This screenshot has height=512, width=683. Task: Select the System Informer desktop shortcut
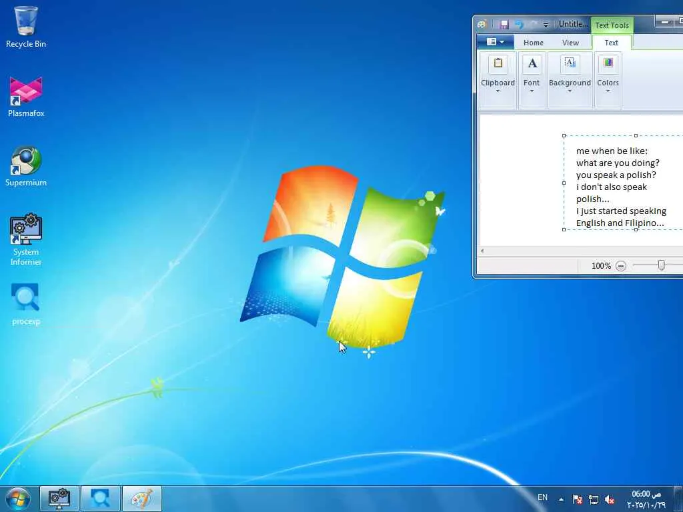pyautogui.click(x=26, y=239)
